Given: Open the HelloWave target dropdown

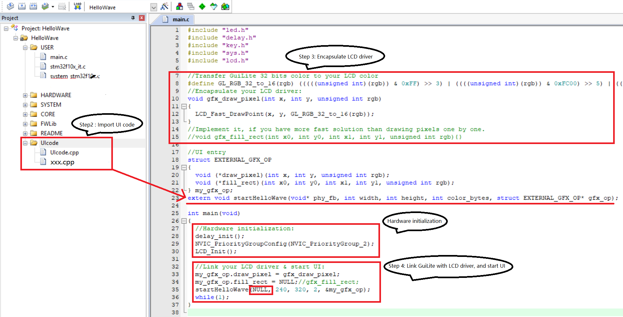Looking at the screenshot, I should 154,7.
